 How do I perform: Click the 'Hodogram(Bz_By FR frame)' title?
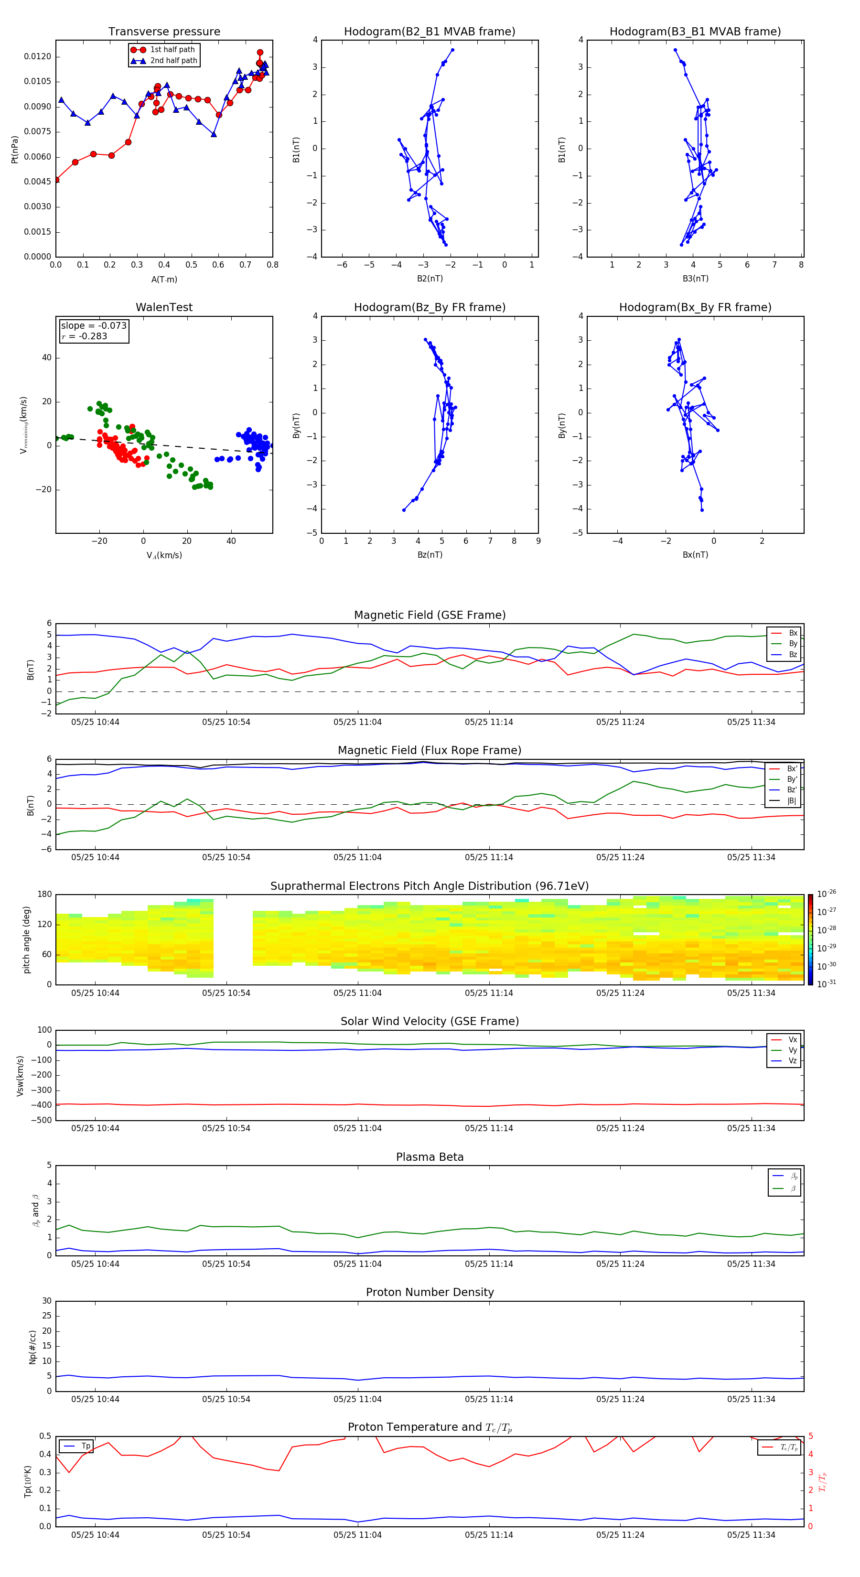pyautogui.click(x=430, y=307)
